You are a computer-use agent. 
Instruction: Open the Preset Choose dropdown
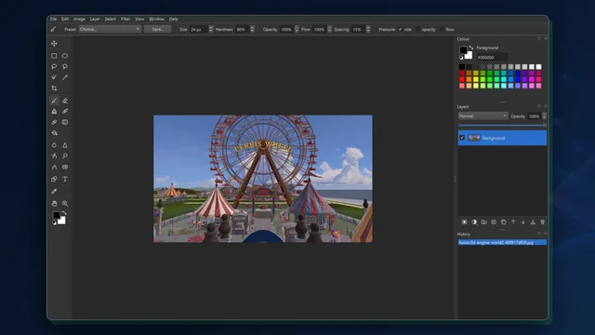(x=110, y=29)
